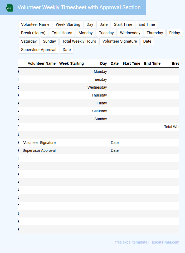185x253 pixels.
Task: Select the Wednesday cell in the table
Action: (x=97, y=87)
